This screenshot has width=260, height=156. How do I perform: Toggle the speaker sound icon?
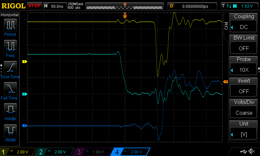click(x=252, y=151)
